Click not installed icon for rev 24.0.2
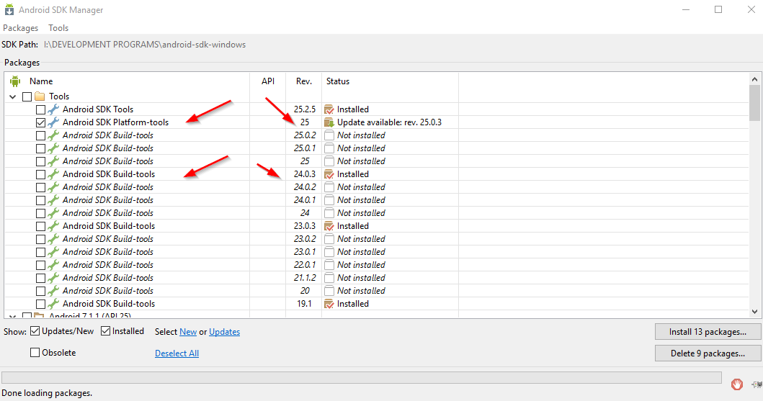 [329, 187]
